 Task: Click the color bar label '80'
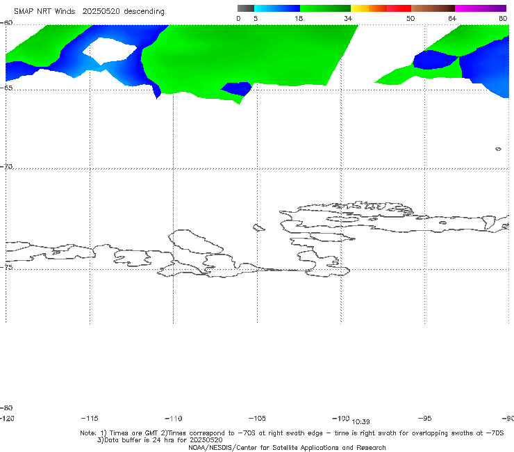point(503,18)
